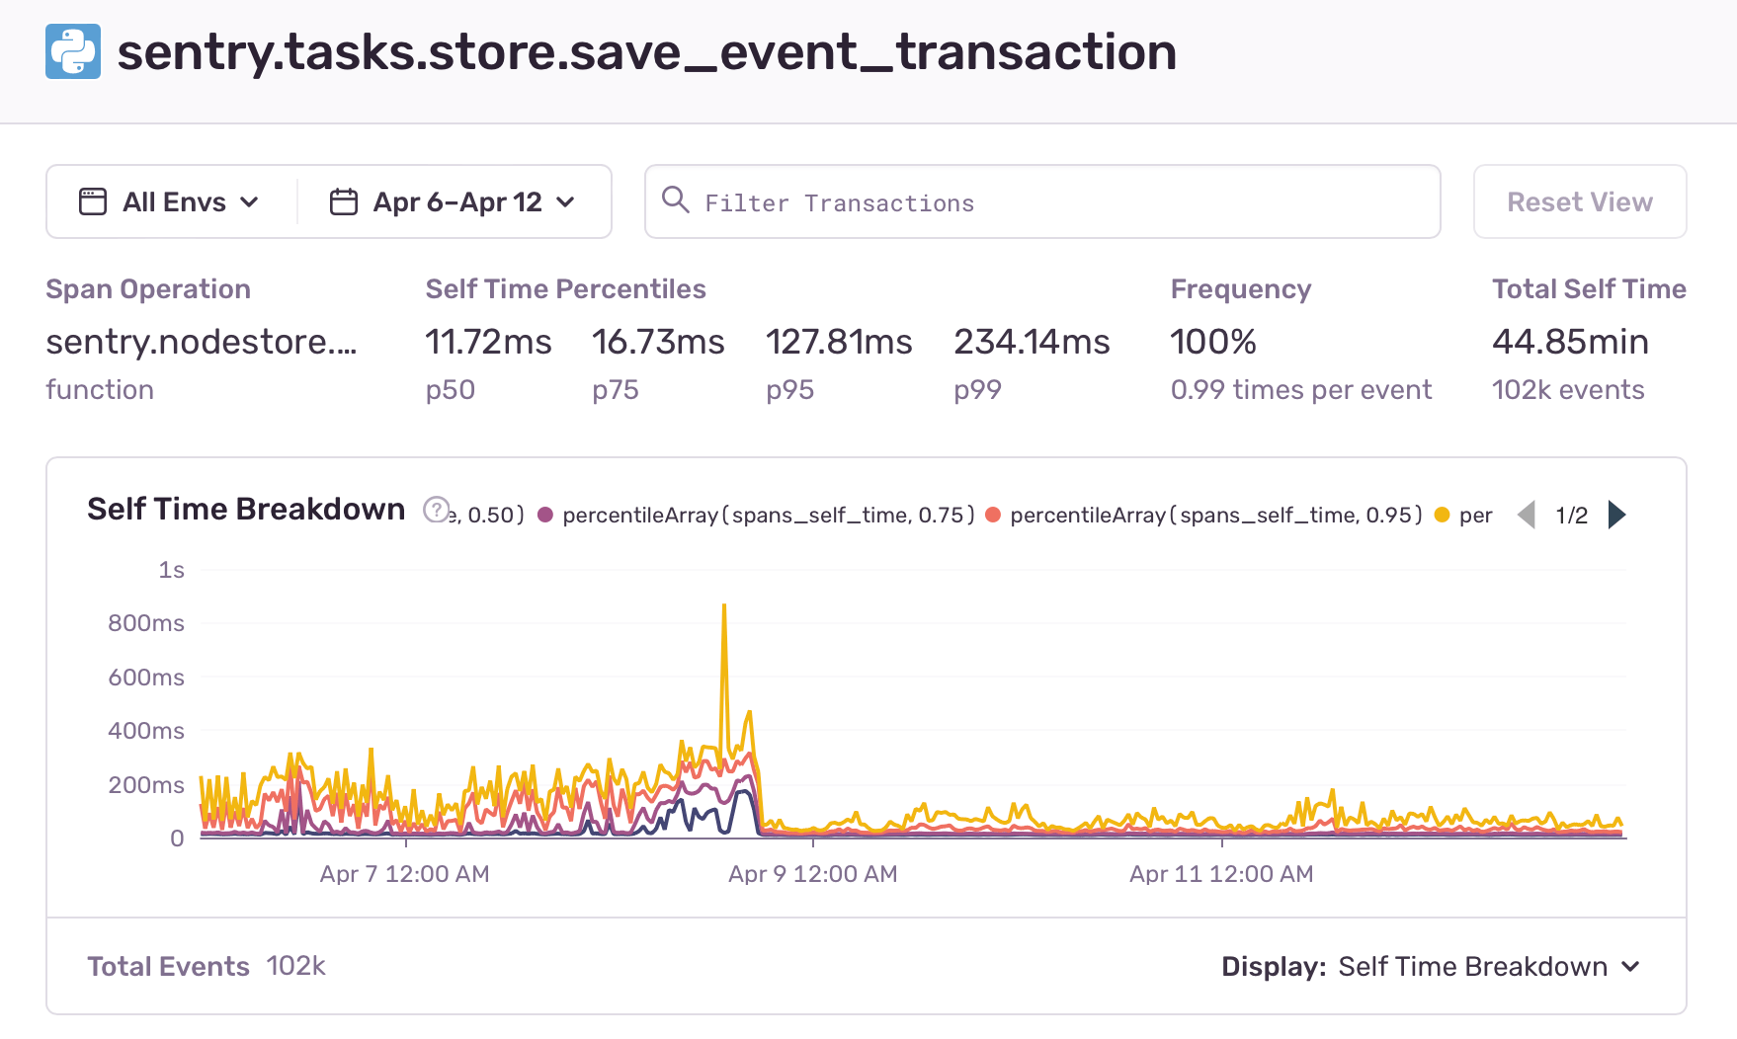The width and height of the screenshot is (1737, 1039).
Task: Click the purple 0.75 percentile color dot
Action: pos(545,515)
